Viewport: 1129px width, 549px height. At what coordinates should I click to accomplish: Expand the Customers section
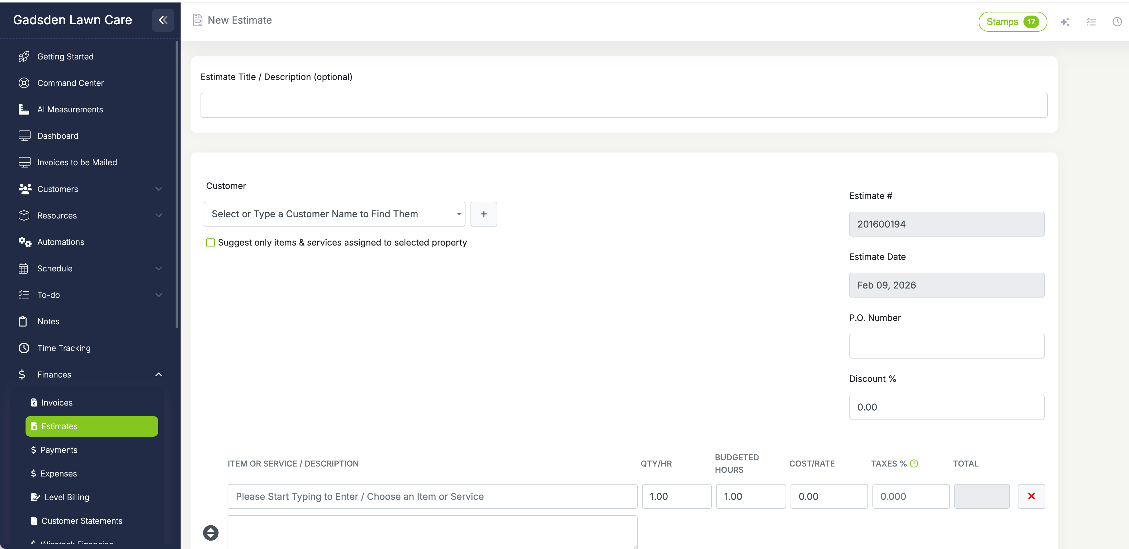[159, 189]
